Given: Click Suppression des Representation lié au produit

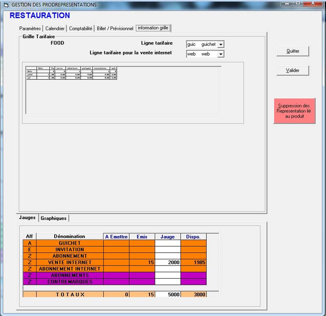Looking at the screenshot, I should [294, 111].
